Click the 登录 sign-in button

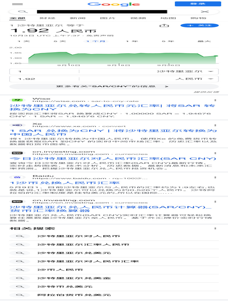point(198,4)
